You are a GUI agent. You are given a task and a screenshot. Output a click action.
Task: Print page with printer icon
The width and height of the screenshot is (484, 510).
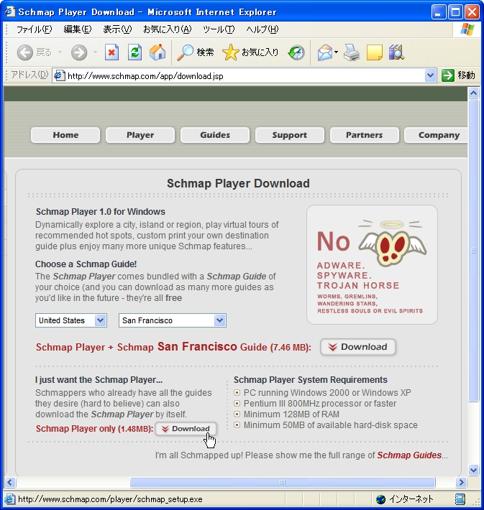point(352,52)
